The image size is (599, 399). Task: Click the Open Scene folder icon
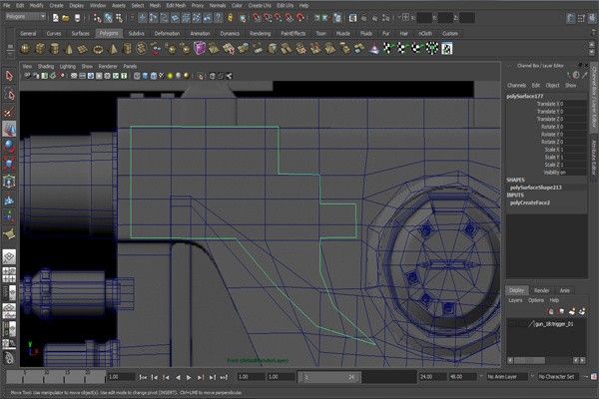pos(66,18)
